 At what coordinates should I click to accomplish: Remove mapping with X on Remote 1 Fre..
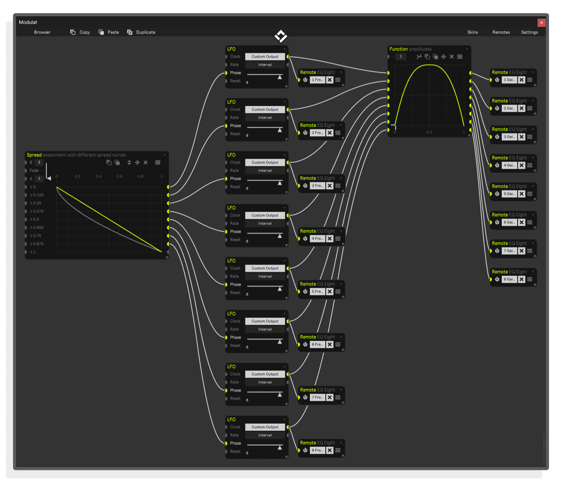click(329, 80)
